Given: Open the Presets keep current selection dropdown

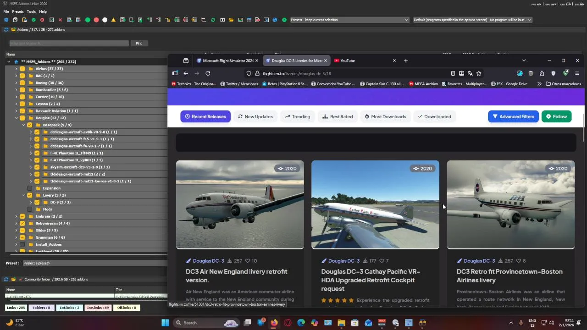Looking at the screenshot, I should coord(349,20).
